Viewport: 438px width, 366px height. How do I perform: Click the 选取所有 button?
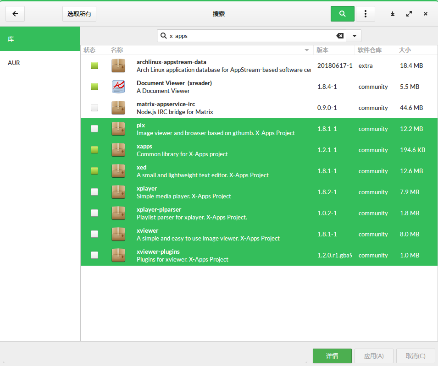(x=79, y=14)
